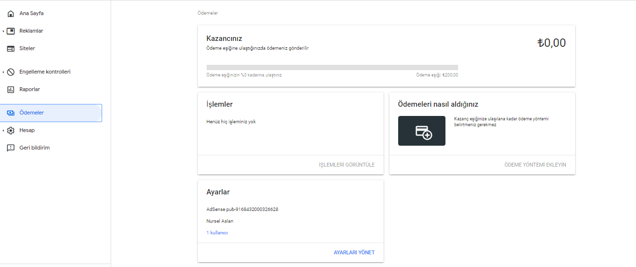
Task: Click the AYARLARI YÖNET button
Action: point(354,252)
